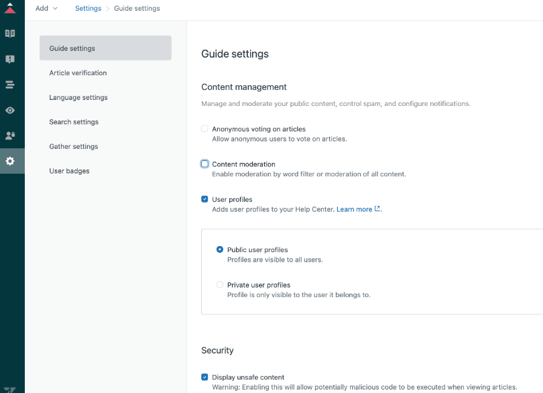Click 'Profiles are visible to all users' text
This screenshot has width=543, height=393.
[275, 260]
